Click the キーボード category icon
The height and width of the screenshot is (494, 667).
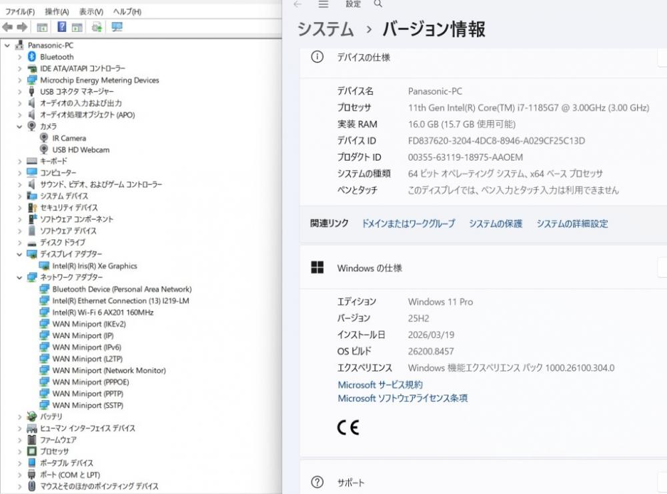[x=32, y=161]
